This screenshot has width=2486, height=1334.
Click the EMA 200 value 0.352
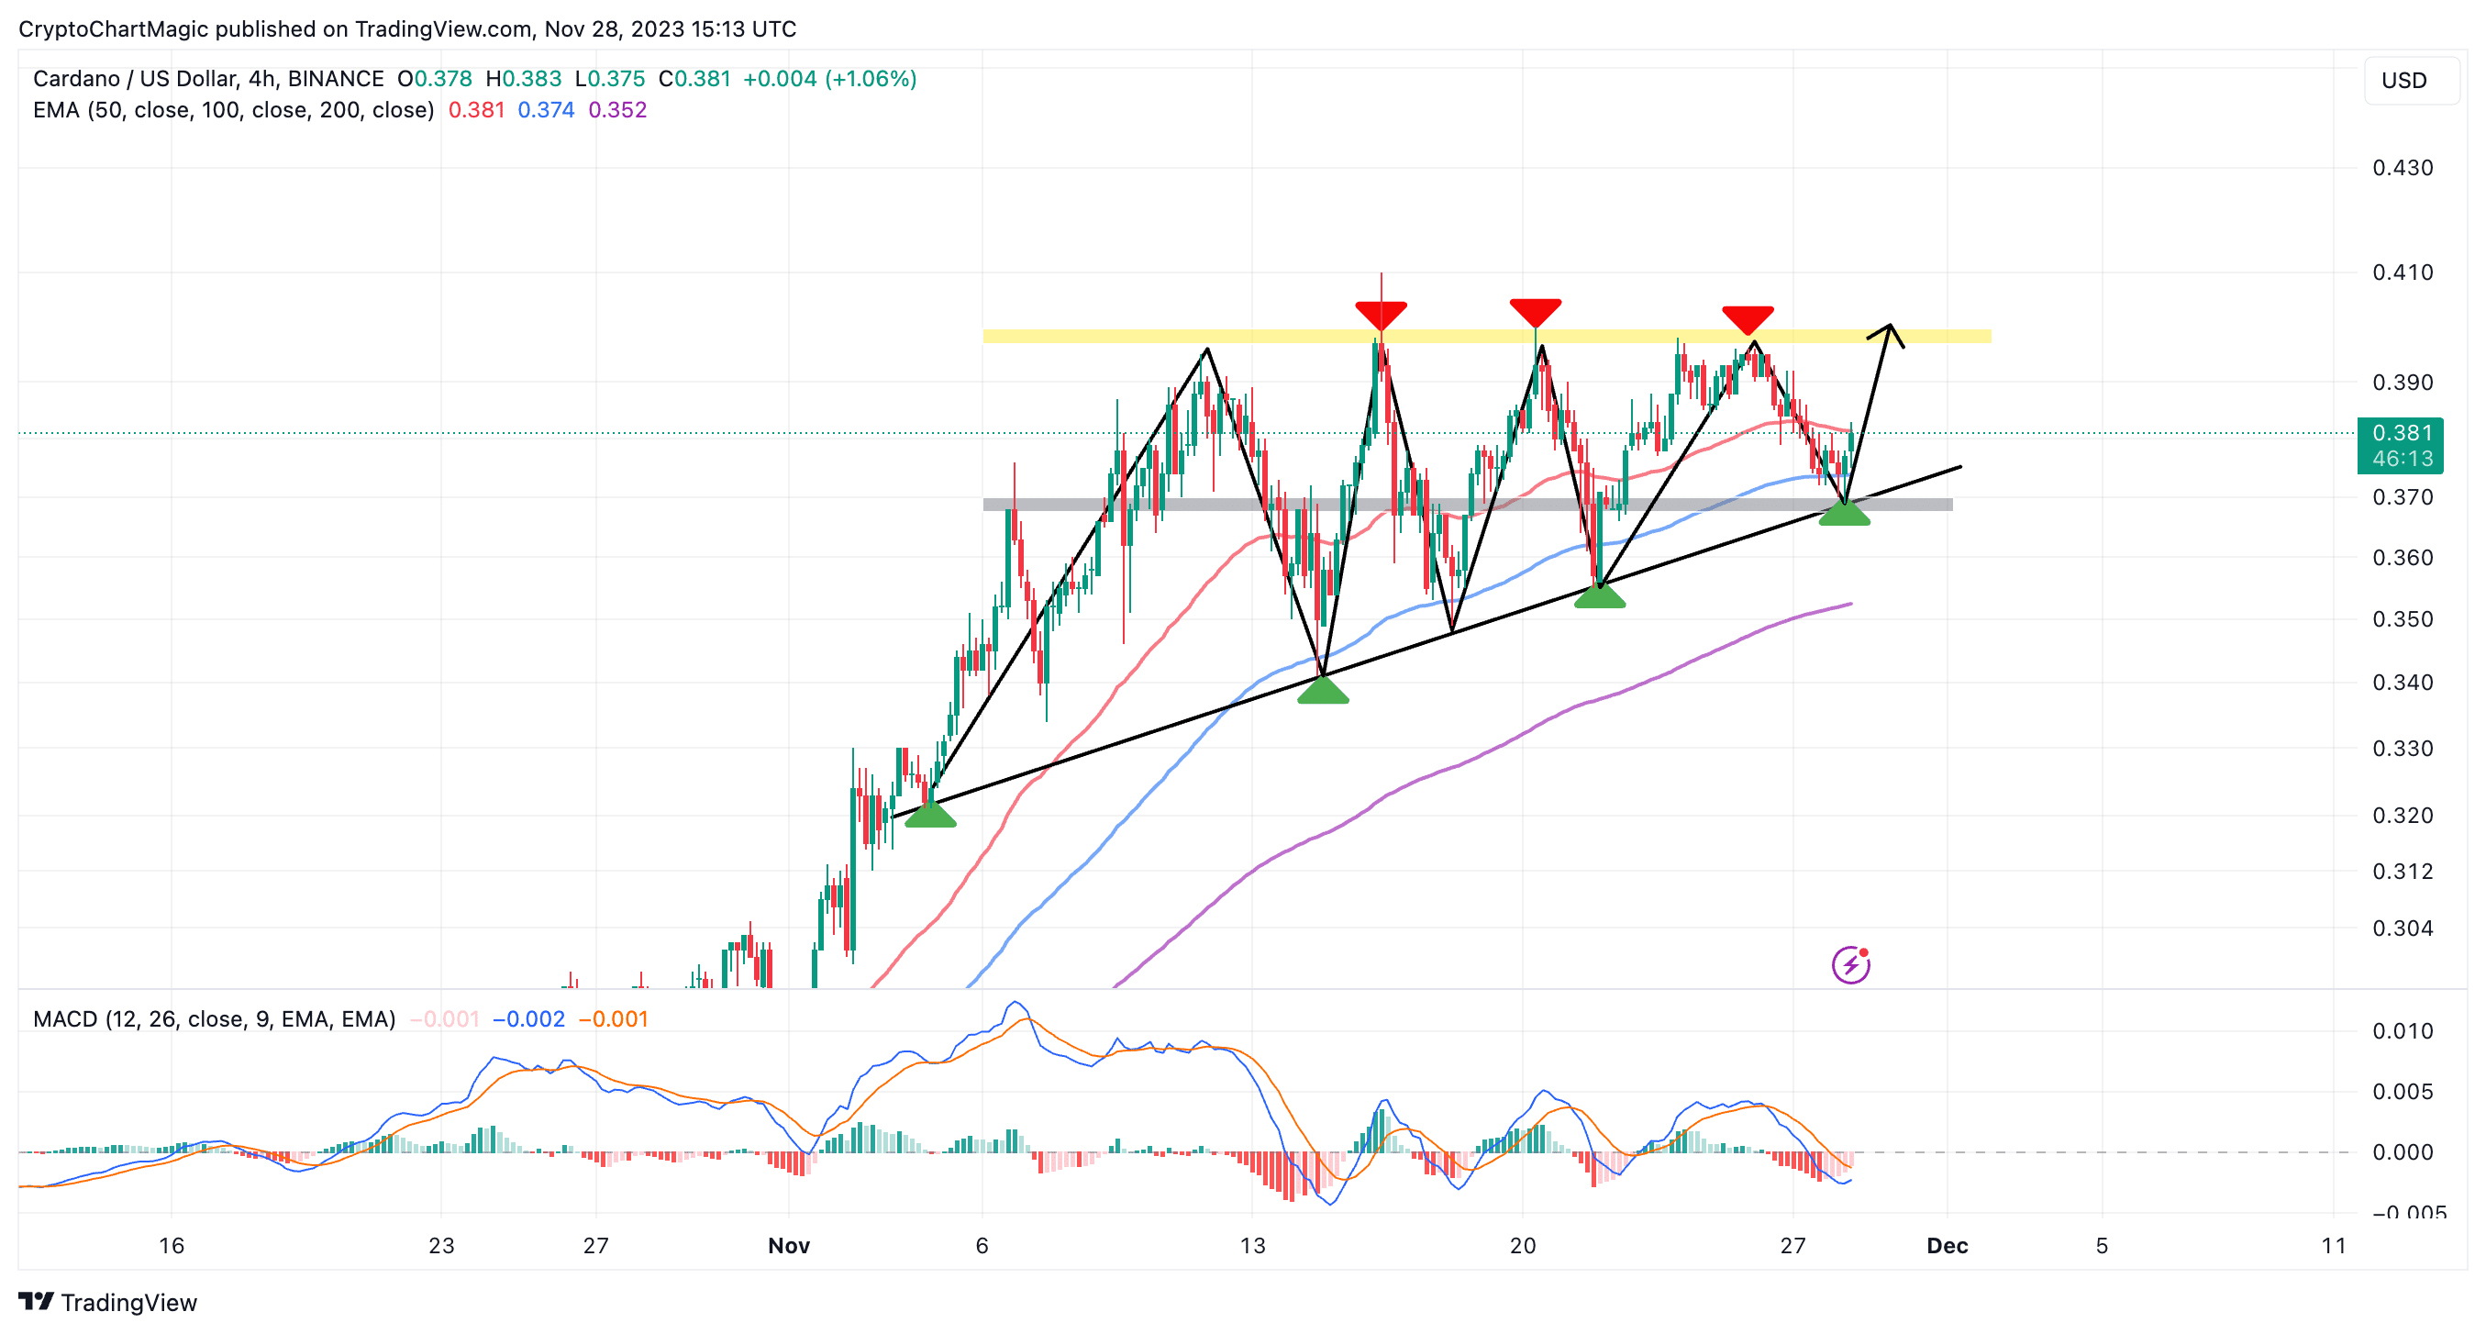pos(617,110)
